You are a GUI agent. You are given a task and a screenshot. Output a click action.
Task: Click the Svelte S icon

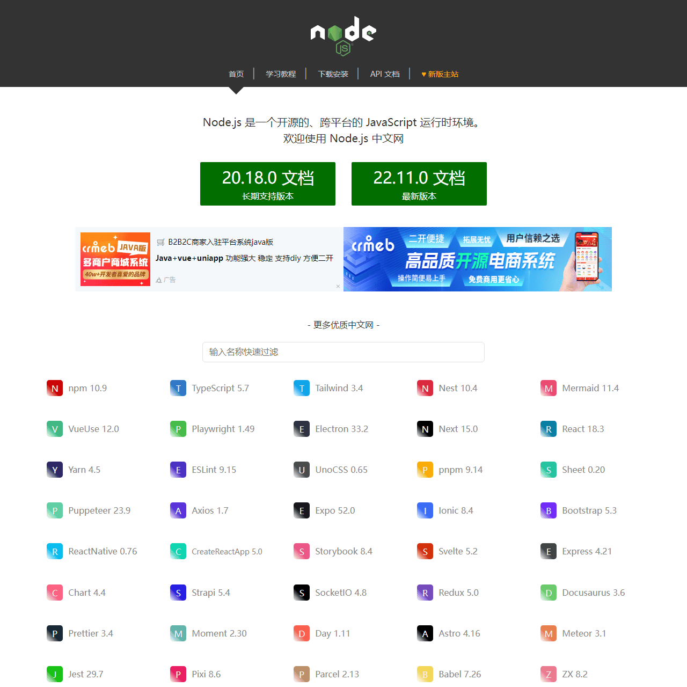[x=425, y=551]
